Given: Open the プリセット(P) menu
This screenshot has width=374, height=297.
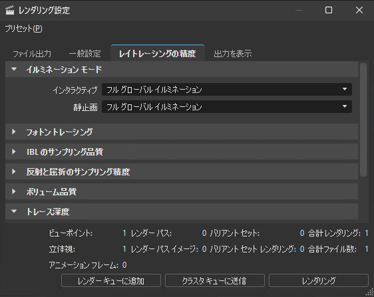Looking at the screenshot, I should (x=23, y=29).
